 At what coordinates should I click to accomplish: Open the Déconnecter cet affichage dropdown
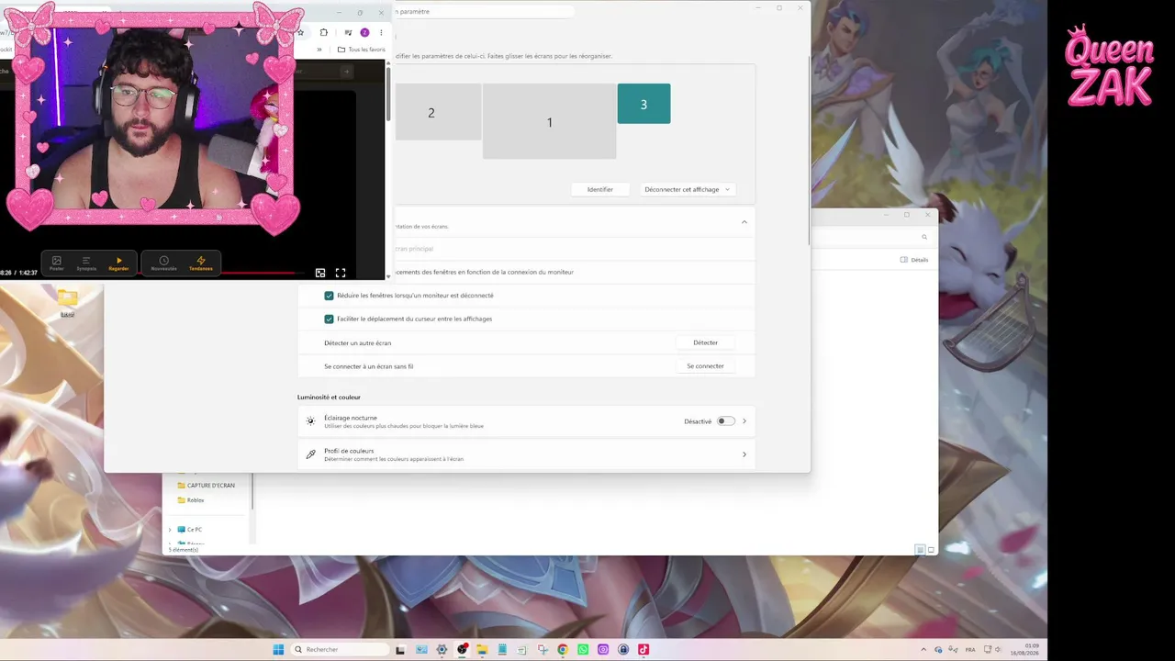pos(688,189)
